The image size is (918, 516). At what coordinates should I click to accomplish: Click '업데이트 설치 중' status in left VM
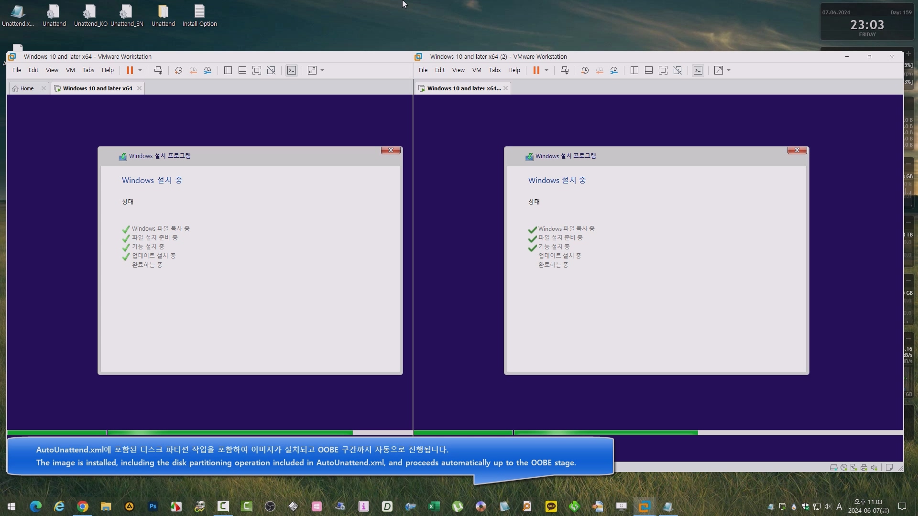(x=154, y=256)
